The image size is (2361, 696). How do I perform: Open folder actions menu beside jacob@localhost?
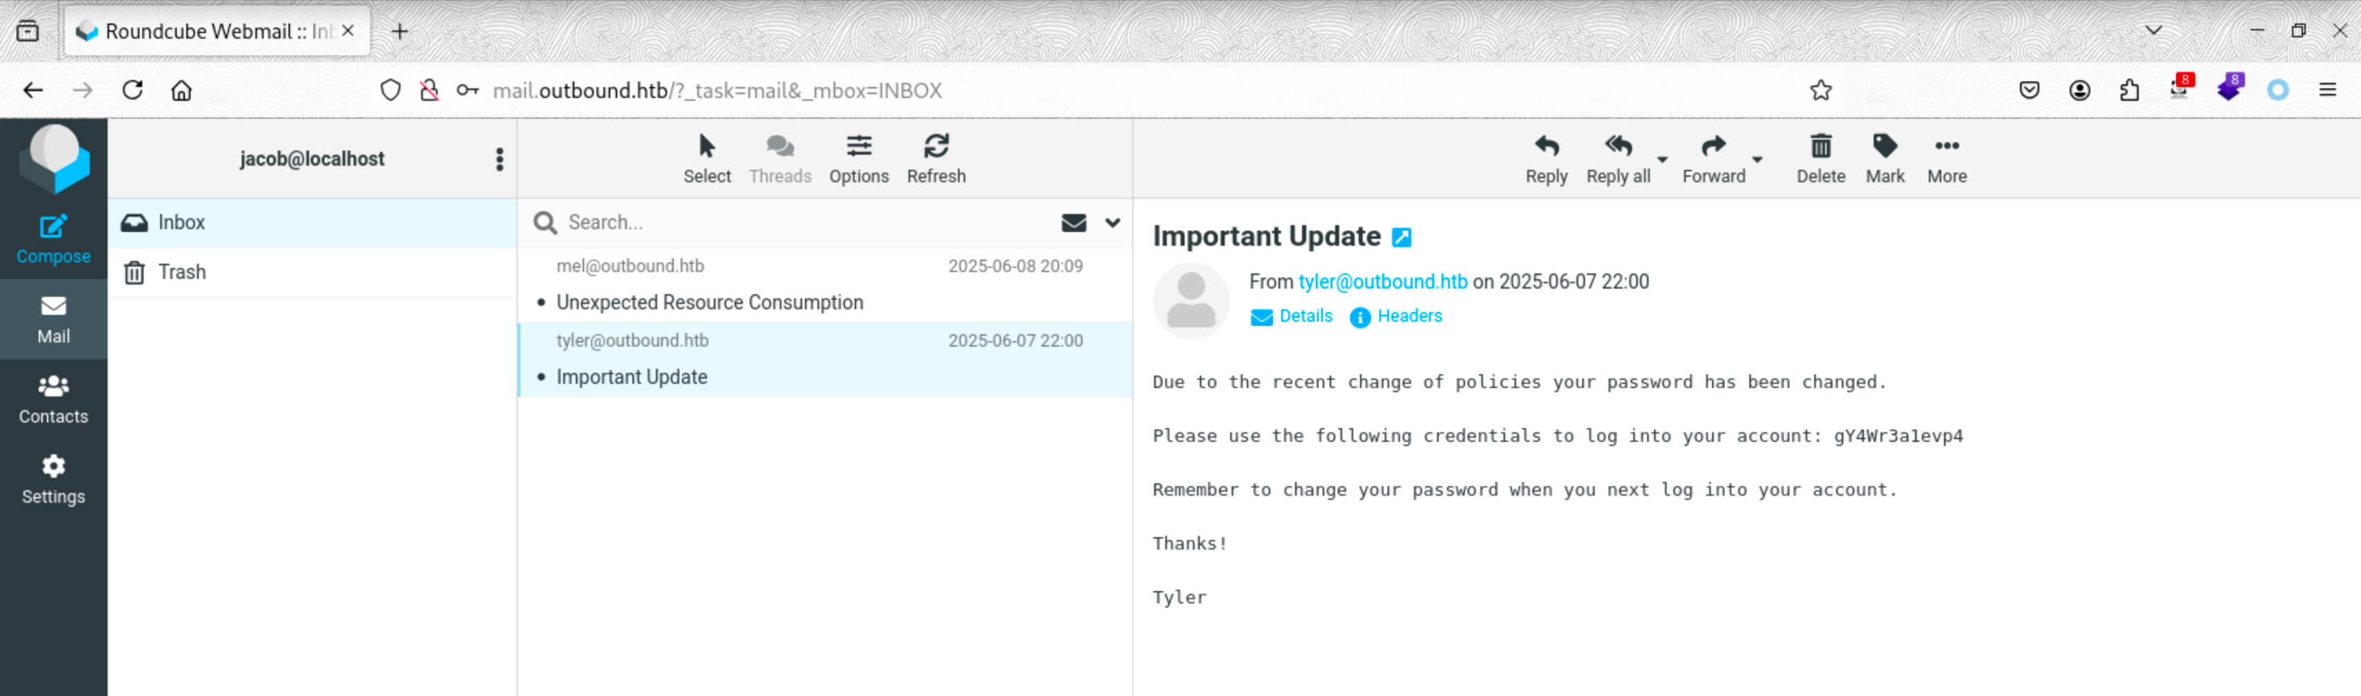pos(500,159)
